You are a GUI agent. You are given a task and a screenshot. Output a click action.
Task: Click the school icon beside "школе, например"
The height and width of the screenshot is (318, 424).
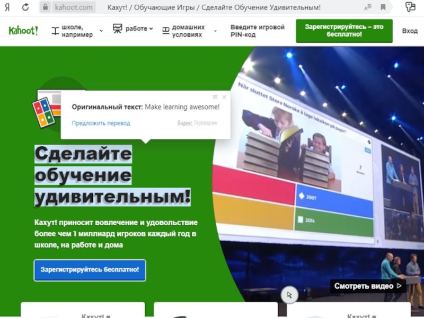click(x=55, y=31)
